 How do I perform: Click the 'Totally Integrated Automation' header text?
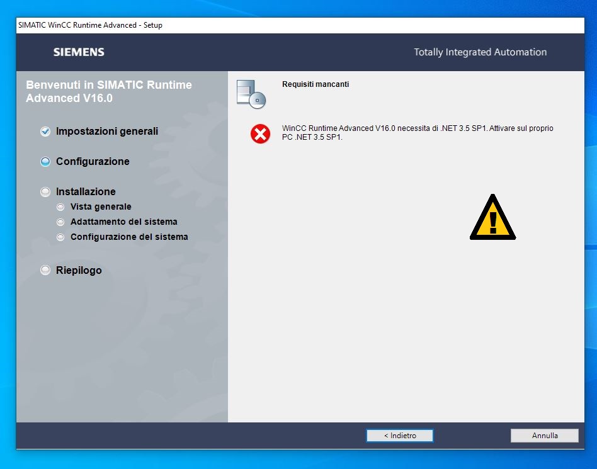pos(480,52)
